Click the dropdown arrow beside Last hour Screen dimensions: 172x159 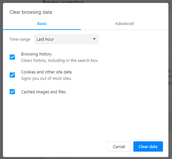tap(94, 39)
